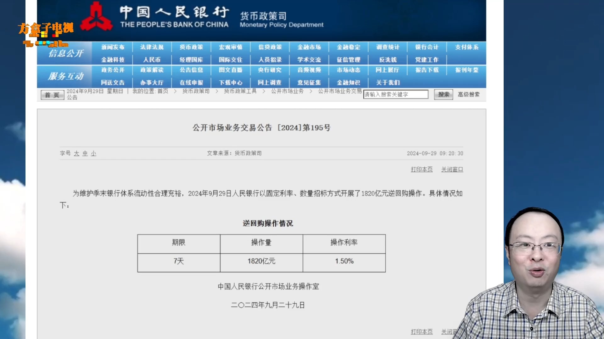
Task: Go to 支付体系 section
Action: tap(467, 47)
